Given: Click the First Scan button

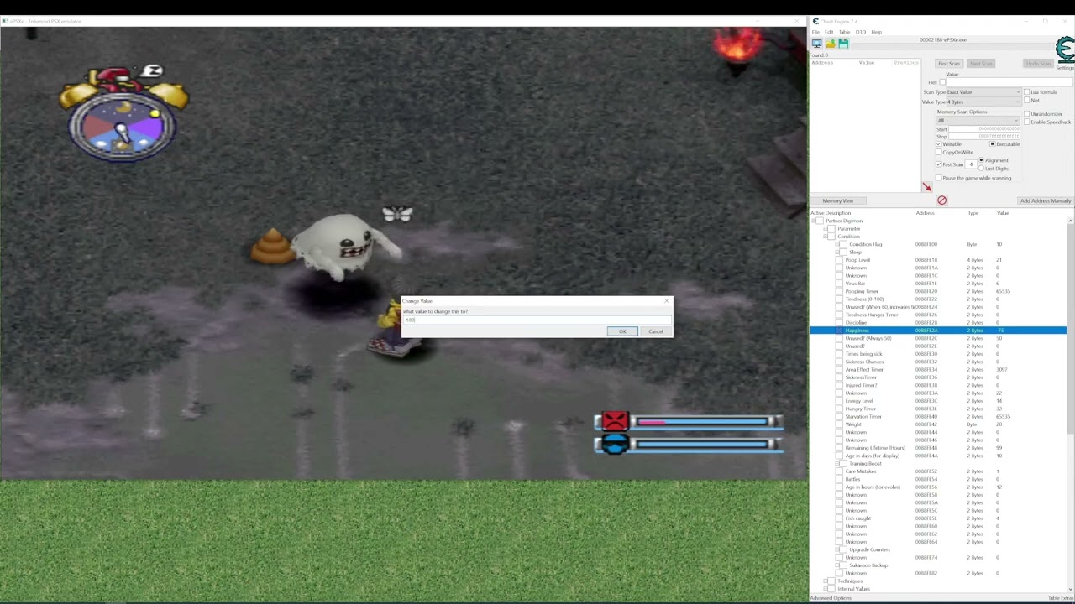Looking at the screenshot, I should [x=949, y=64].
